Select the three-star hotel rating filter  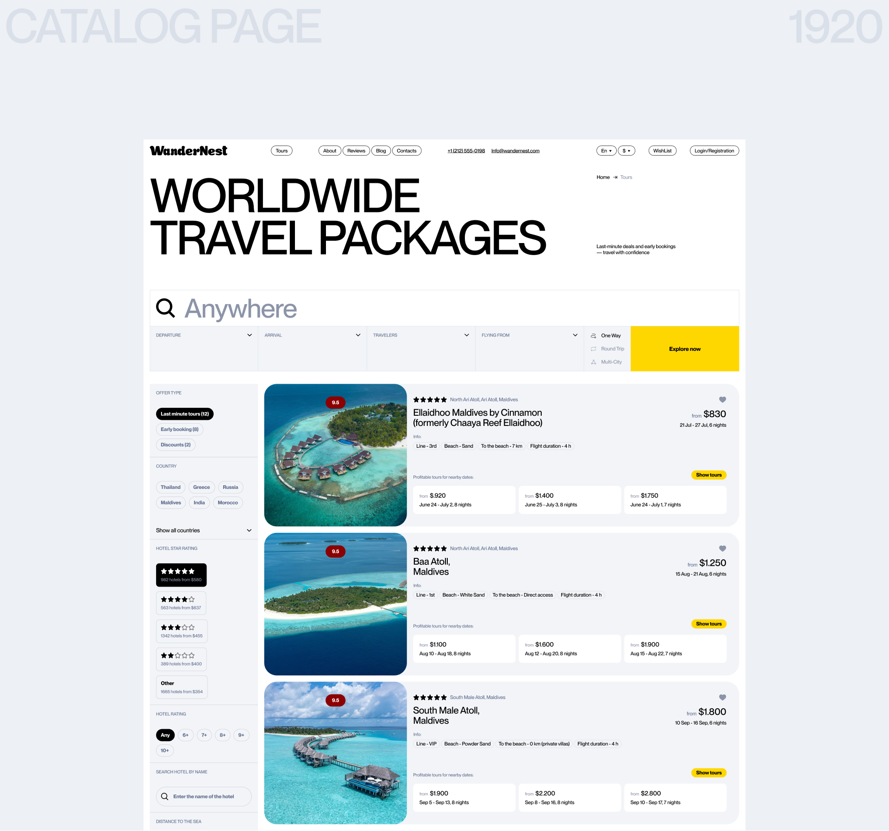coord(181,631)
